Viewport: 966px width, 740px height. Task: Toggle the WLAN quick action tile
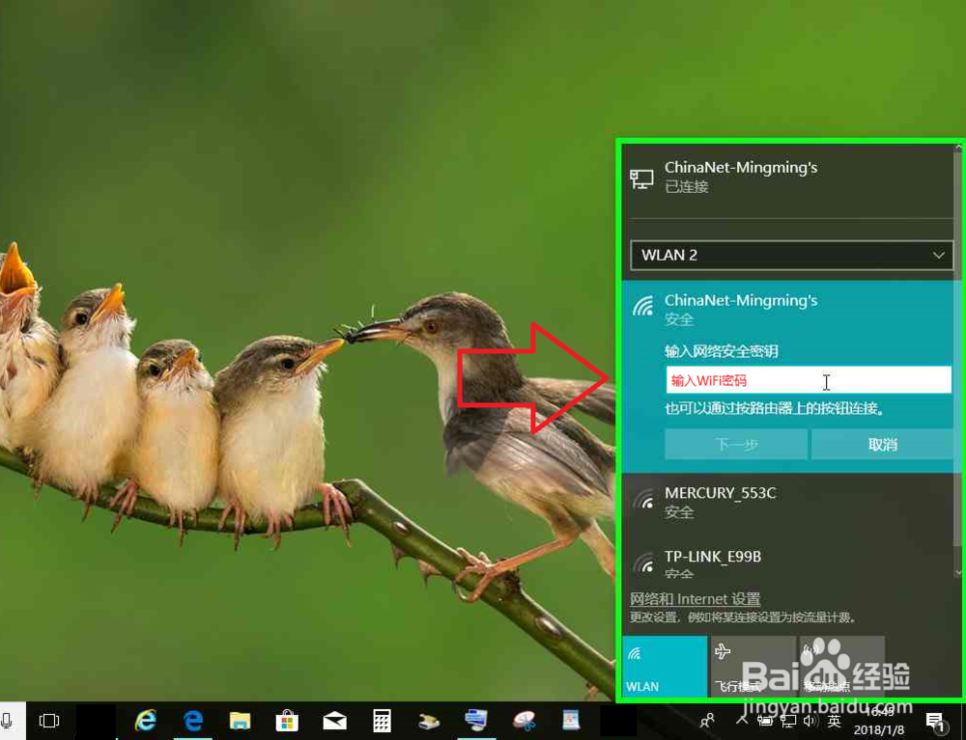665,666
